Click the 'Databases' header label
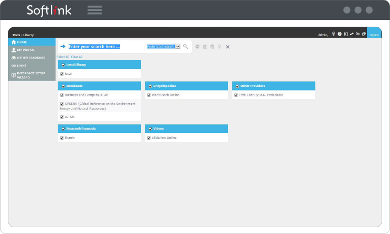 point(74,86)
